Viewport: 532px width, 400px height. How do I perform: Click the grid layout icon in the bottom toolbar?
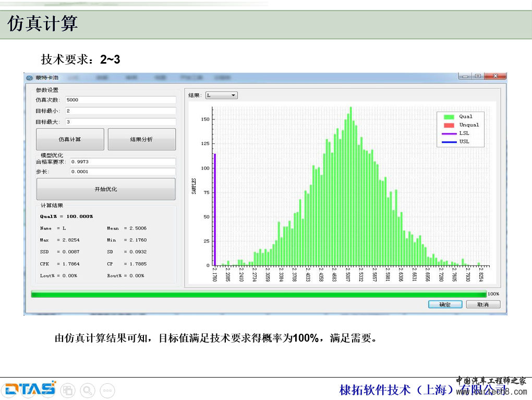(x=68, y=391)
